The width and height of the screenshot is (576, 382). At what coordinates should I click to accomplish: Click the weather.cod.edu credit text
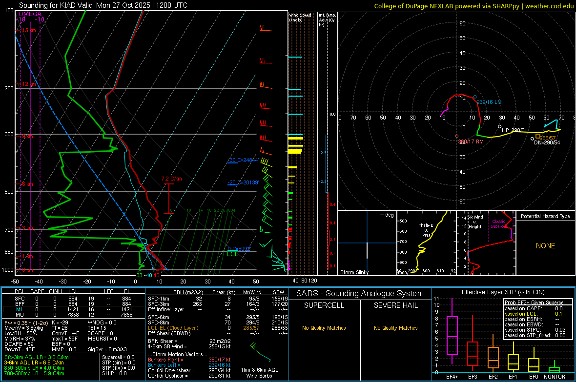pyautogui.click(x=549, y=6)
